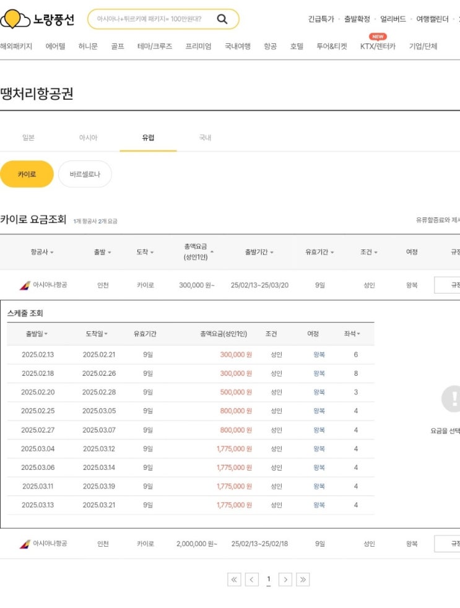Image resolution: width=460 pixels, height=608 pixels.
Task: Open the 국내여행 menu
Action: pos(237,46)
